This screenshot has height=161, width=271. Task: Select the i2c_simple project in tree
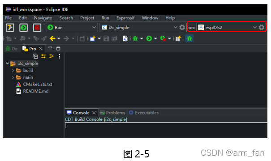(28, 64)
